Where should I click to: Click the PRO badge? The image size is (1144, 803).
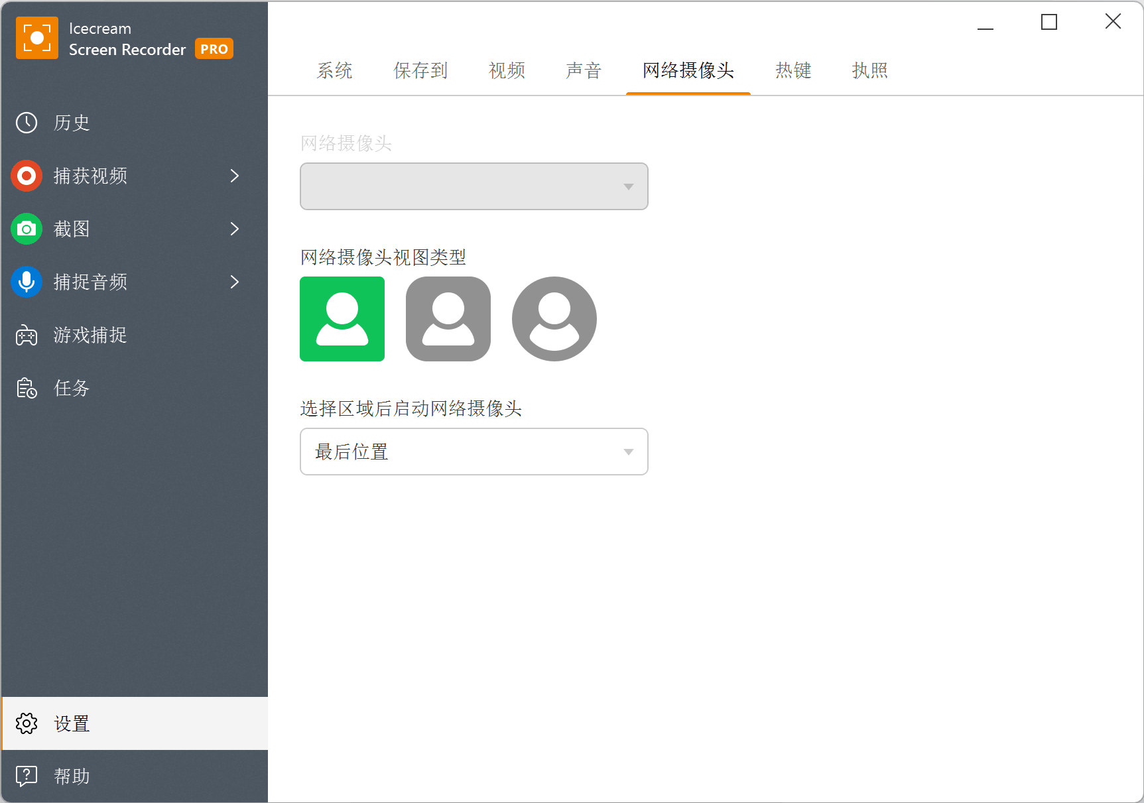(214, 49)
